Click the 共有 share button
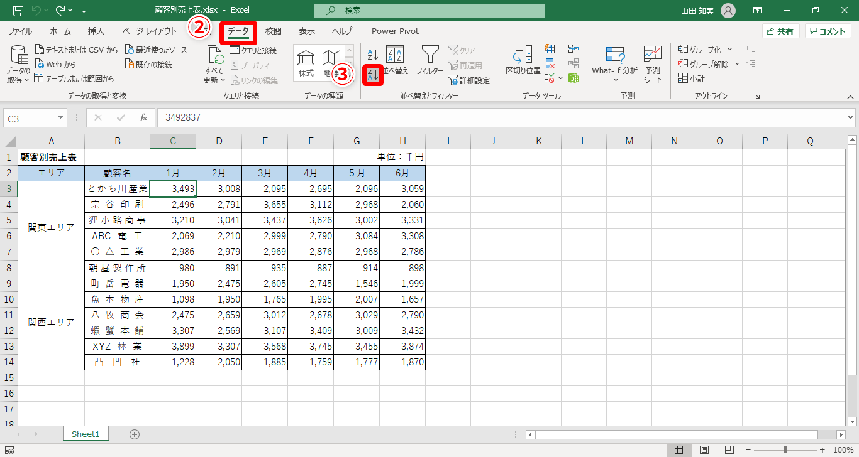Viewport: 859px width, 457px height. (x=780, y=31)
